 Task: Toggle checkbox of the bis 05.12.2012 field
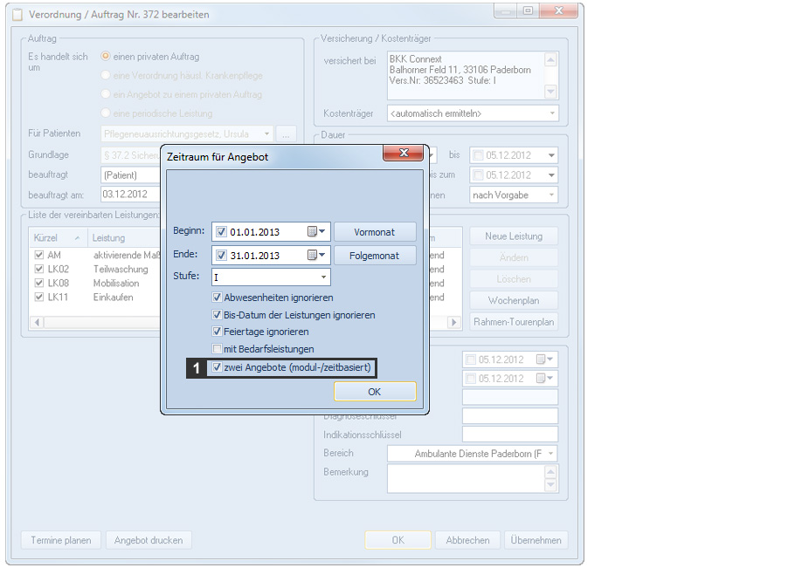(478, 155)
